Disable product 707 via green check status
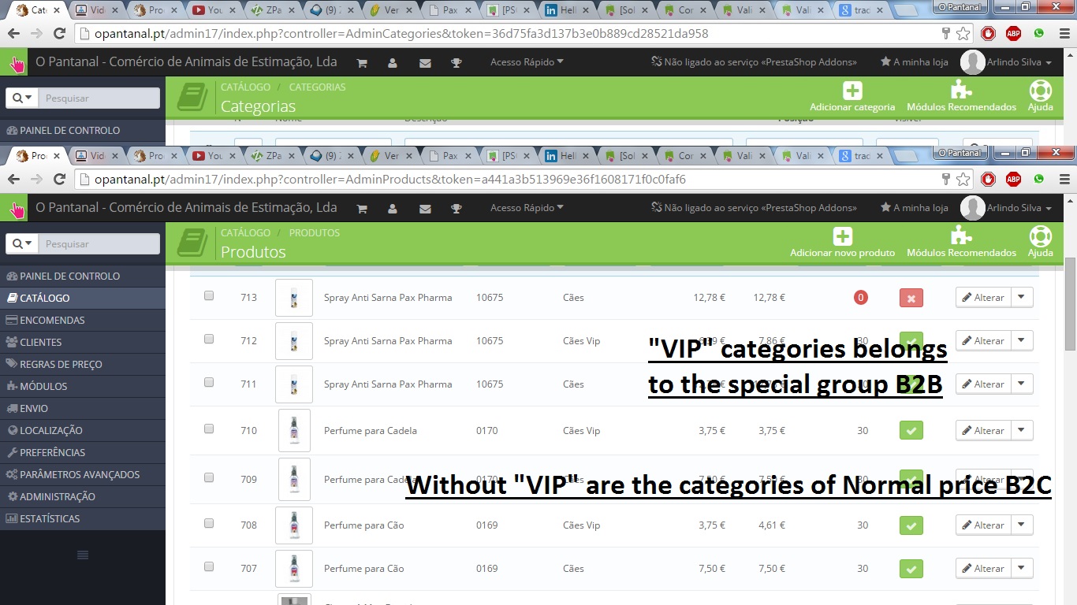The height and width of the screenshot is (605, 1077). point(911,569)
